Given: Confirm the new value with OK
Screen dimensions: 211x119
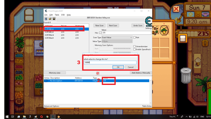Looking at the screenshot, I should pos(118,67).
